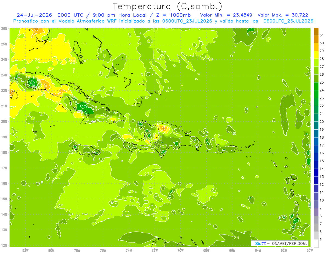
Task: Click the '7' label on color scale
Action: coord(321,224)
